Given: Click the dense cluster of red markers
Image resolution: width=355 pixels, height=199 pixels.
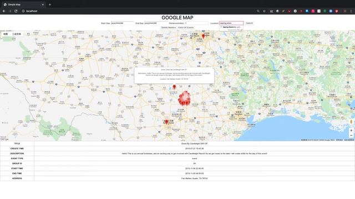Looking at the screenshot, I should [184, 98].
